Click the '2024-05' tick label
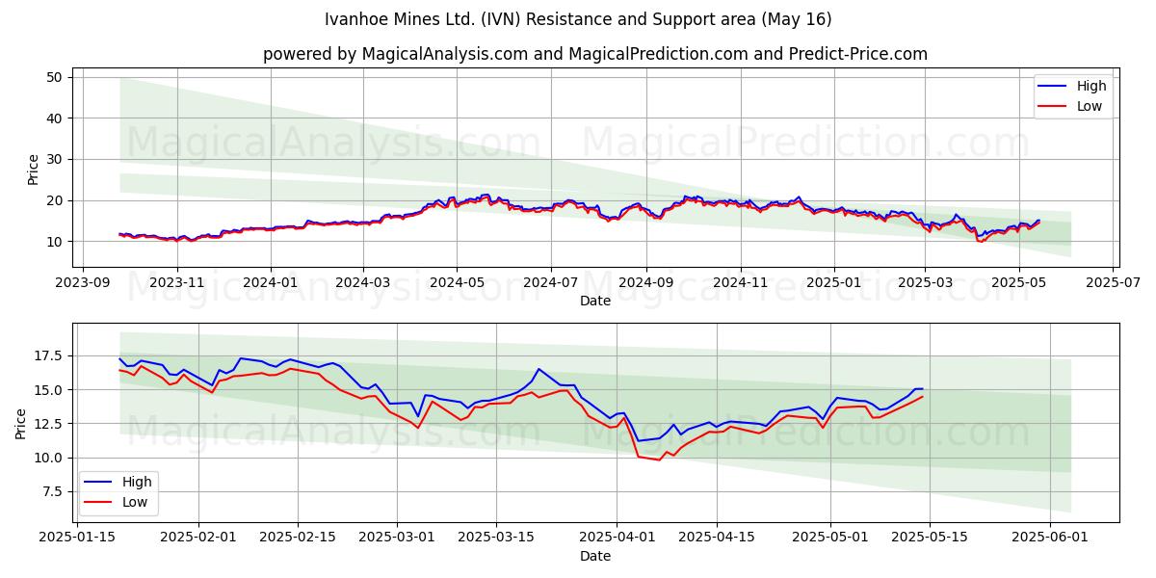This screenshot has height=578, width=1156. (457, 282)
